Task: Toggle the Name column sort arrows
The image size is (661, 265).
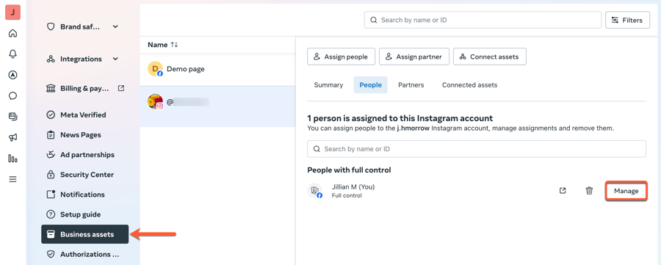Action: click(174, 45)
